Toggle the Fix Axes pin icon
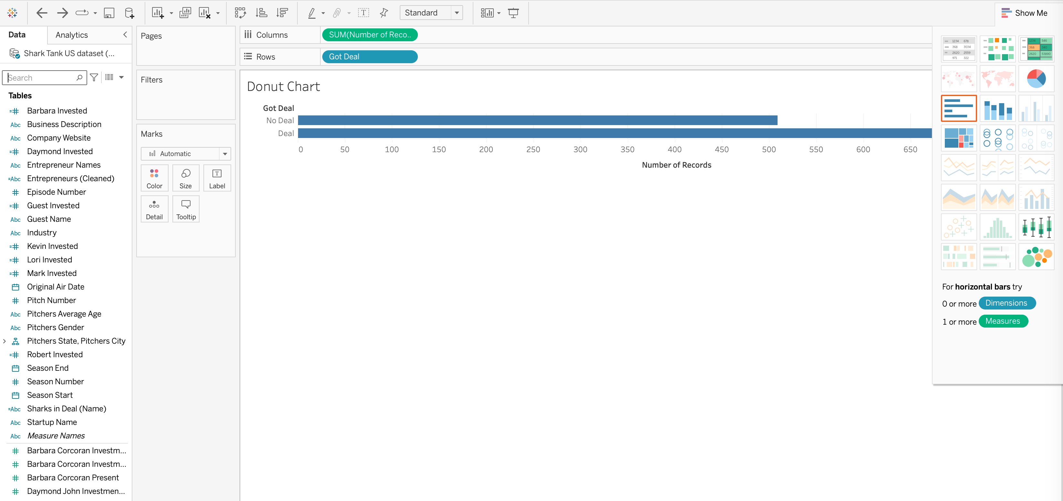 [x=384, y=13]
